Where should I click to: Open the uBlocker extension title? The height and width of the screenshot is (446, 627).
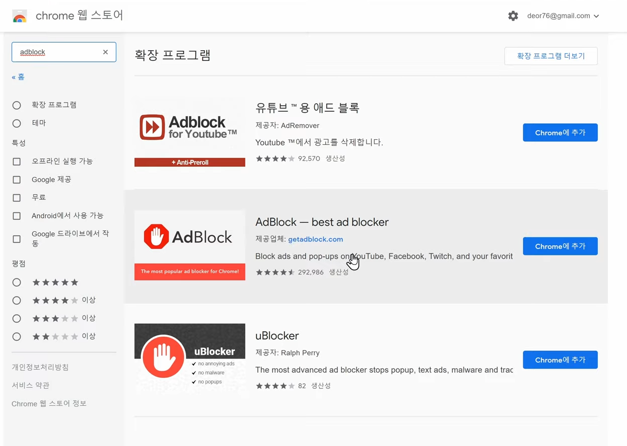[x=277, y=335]
